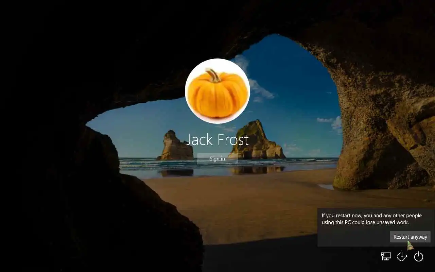
Task: Open the Ease of Access icon
Action: pyautogui.click(x=402, y=256)
